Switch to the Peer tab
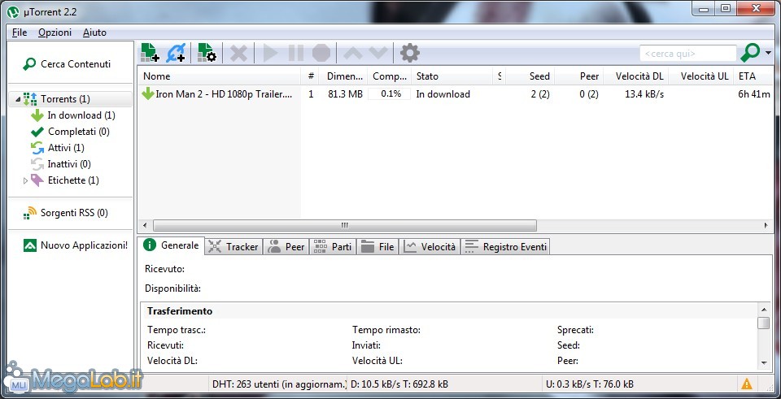The height and width of the screenshot is (399, 781). (286, 247)
